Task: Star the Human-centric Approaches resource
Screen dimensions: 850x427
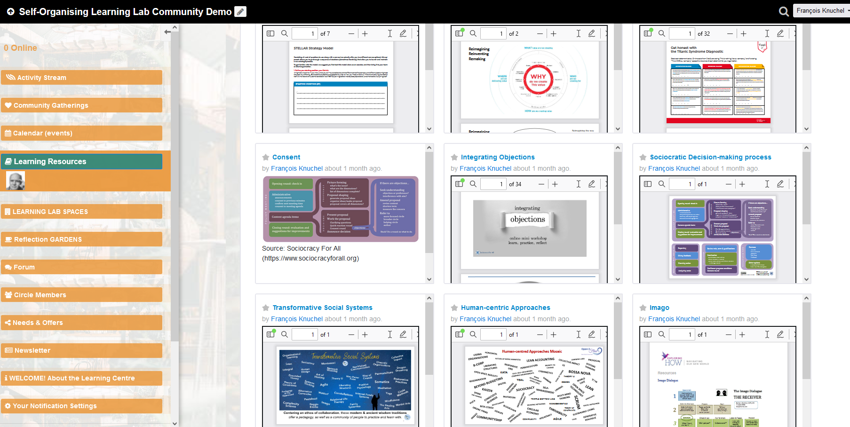Action: click(454, 308)
